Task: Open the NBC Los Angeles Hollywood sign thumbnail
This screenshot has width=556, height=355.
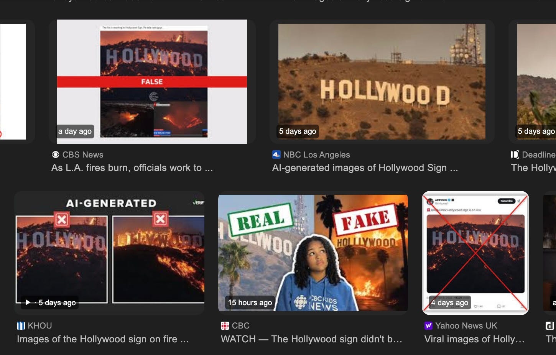Action: pos(382,82)
